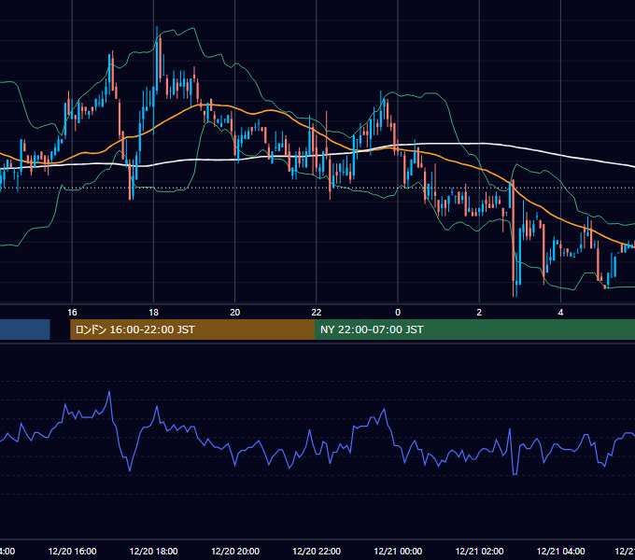
Task: Click the '20' hour label on chart axis
Action: click(235, 313)
